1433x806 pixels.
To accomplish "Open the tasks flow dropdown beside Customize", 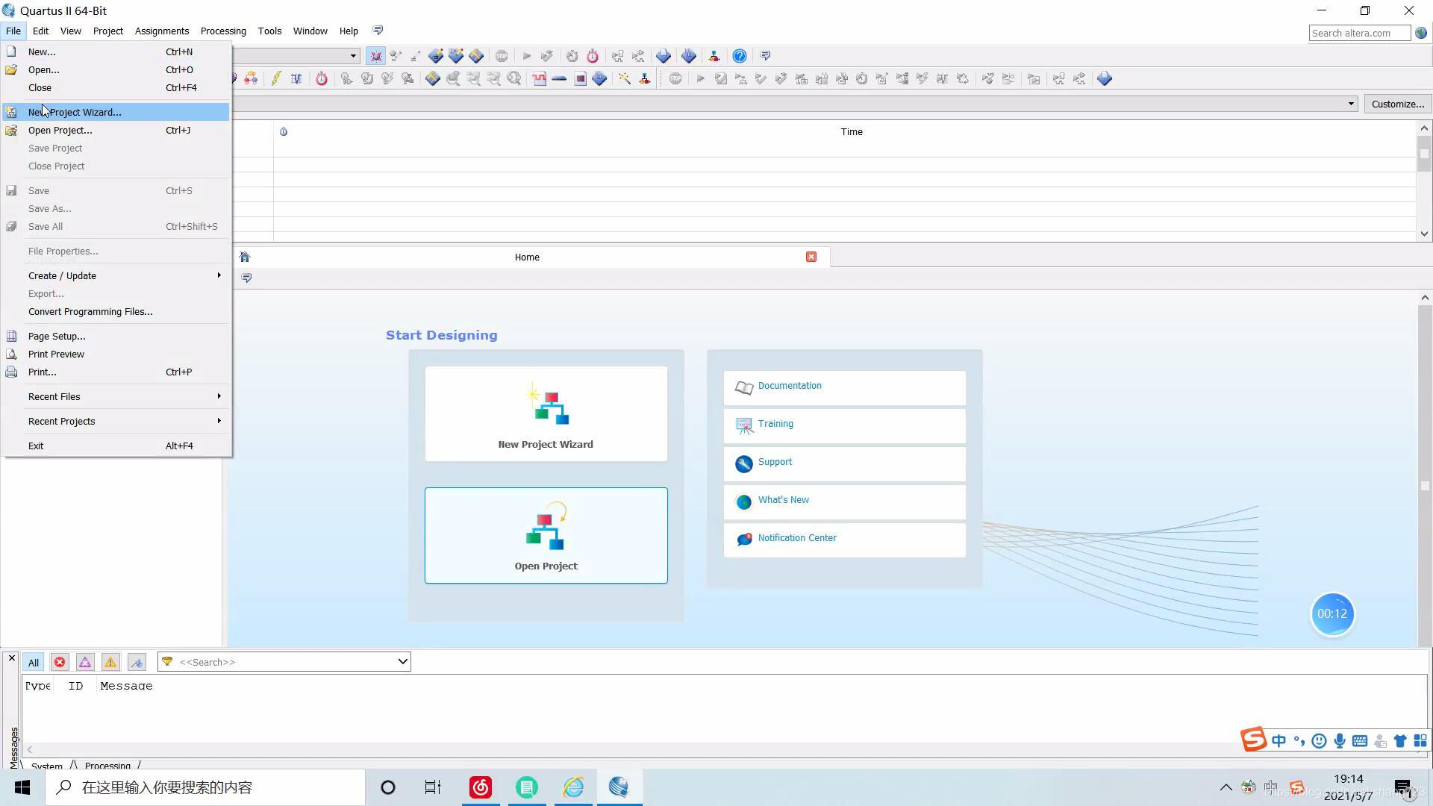I will click(x=1351, y=104).
